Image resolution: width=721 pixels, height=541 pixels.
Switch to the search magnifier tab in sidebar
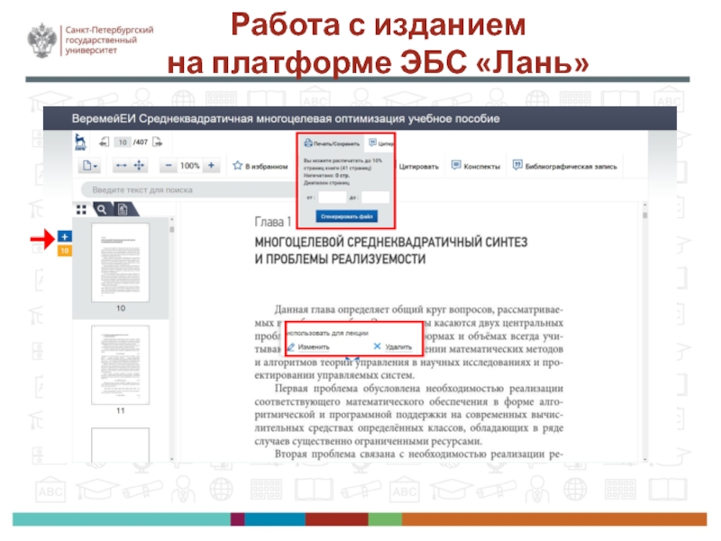(102, 210)
